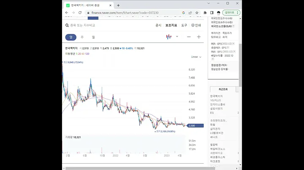Image resolution: width=304 pixels, height=170 pixels.
Task: Click help icon next to PER EPS(2022.12)
Action: click(x=233, y=44)
